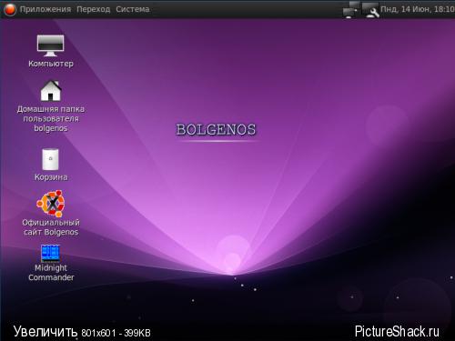
Task: Select the Midnight Commander label text
Action: [51, 273]
